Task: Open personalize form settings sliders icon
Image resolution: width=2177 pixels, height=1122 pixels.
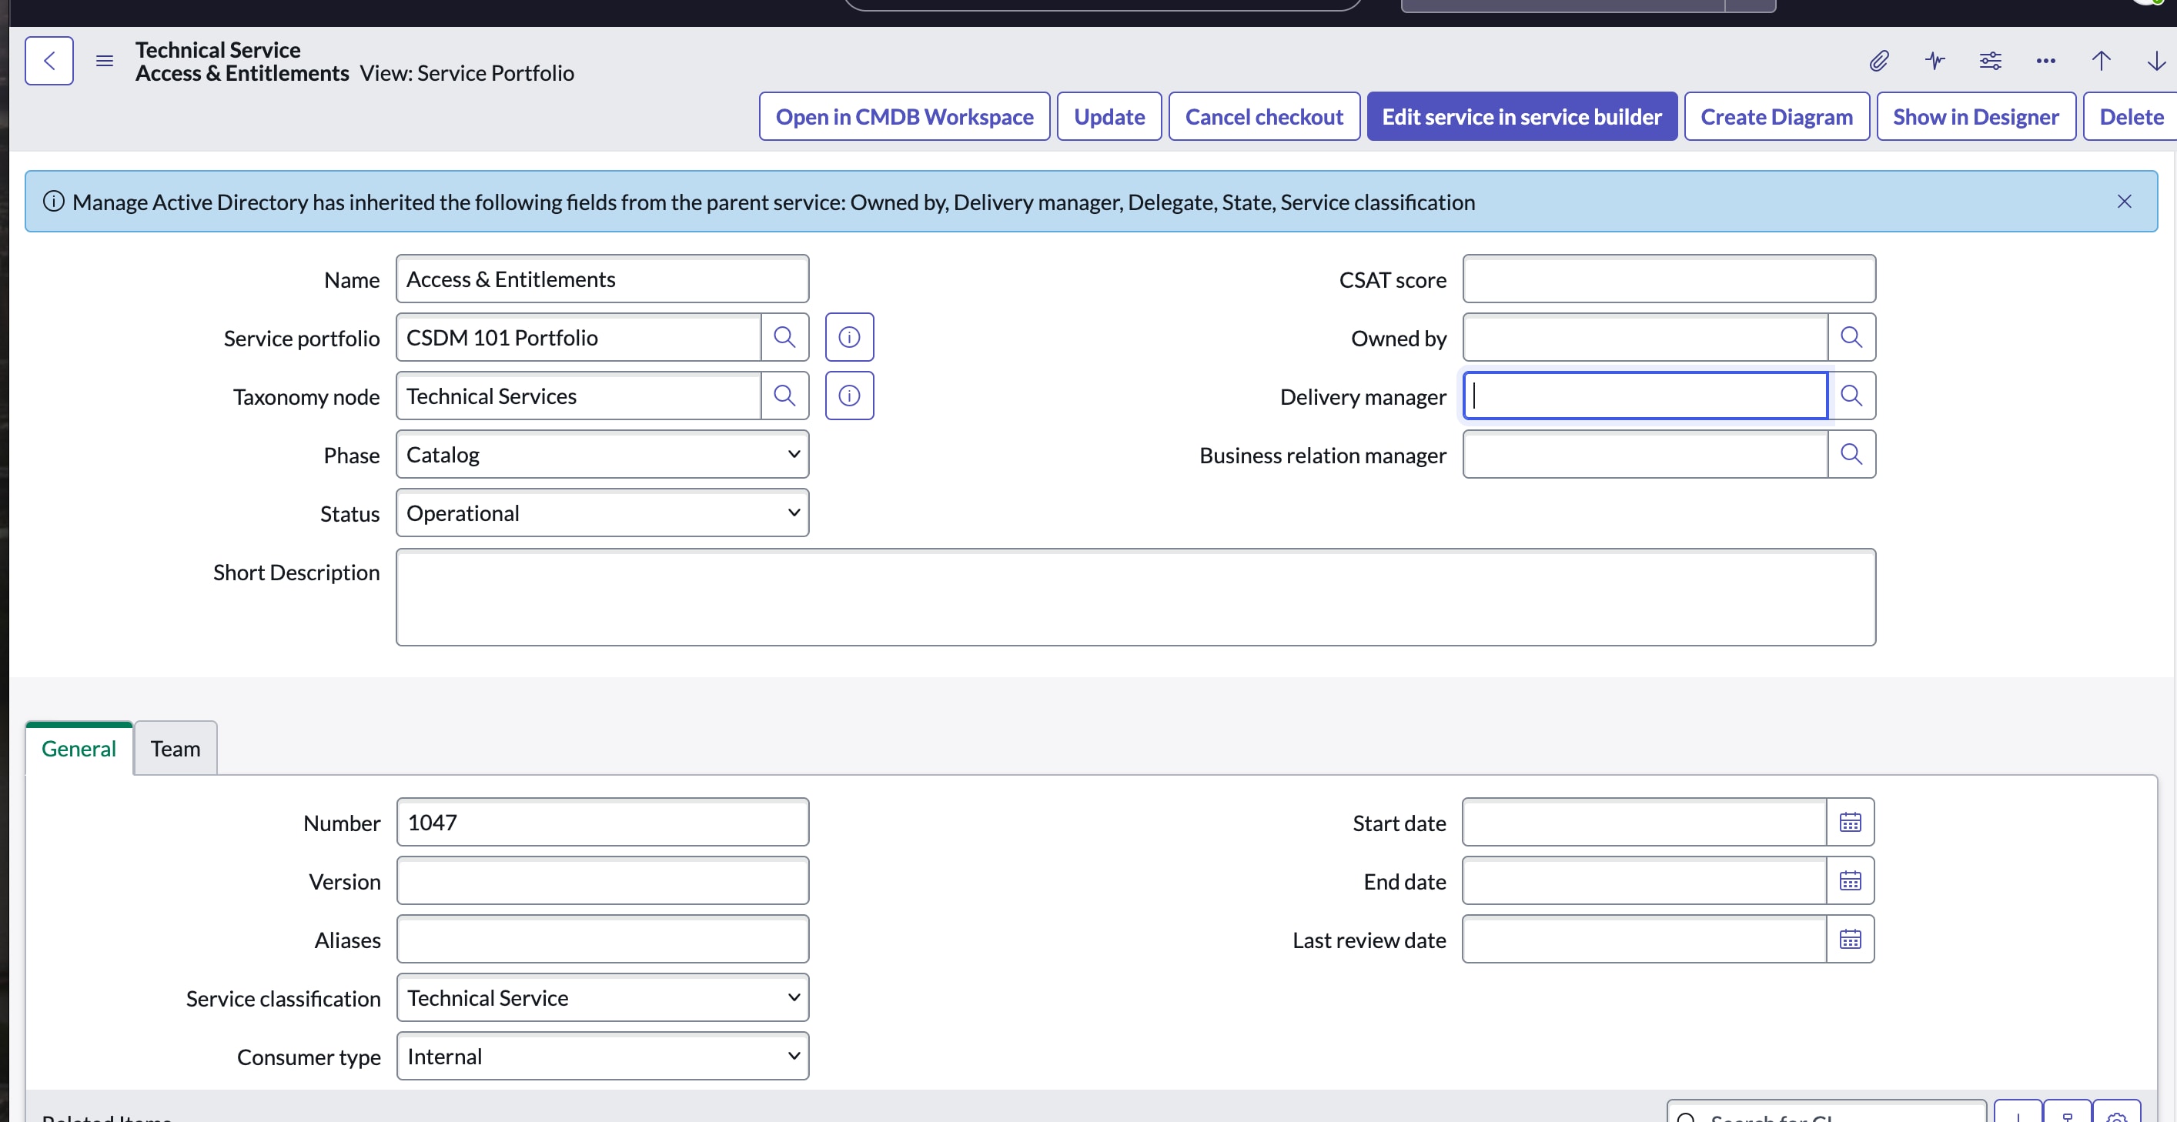Action: click(1990, 61)
